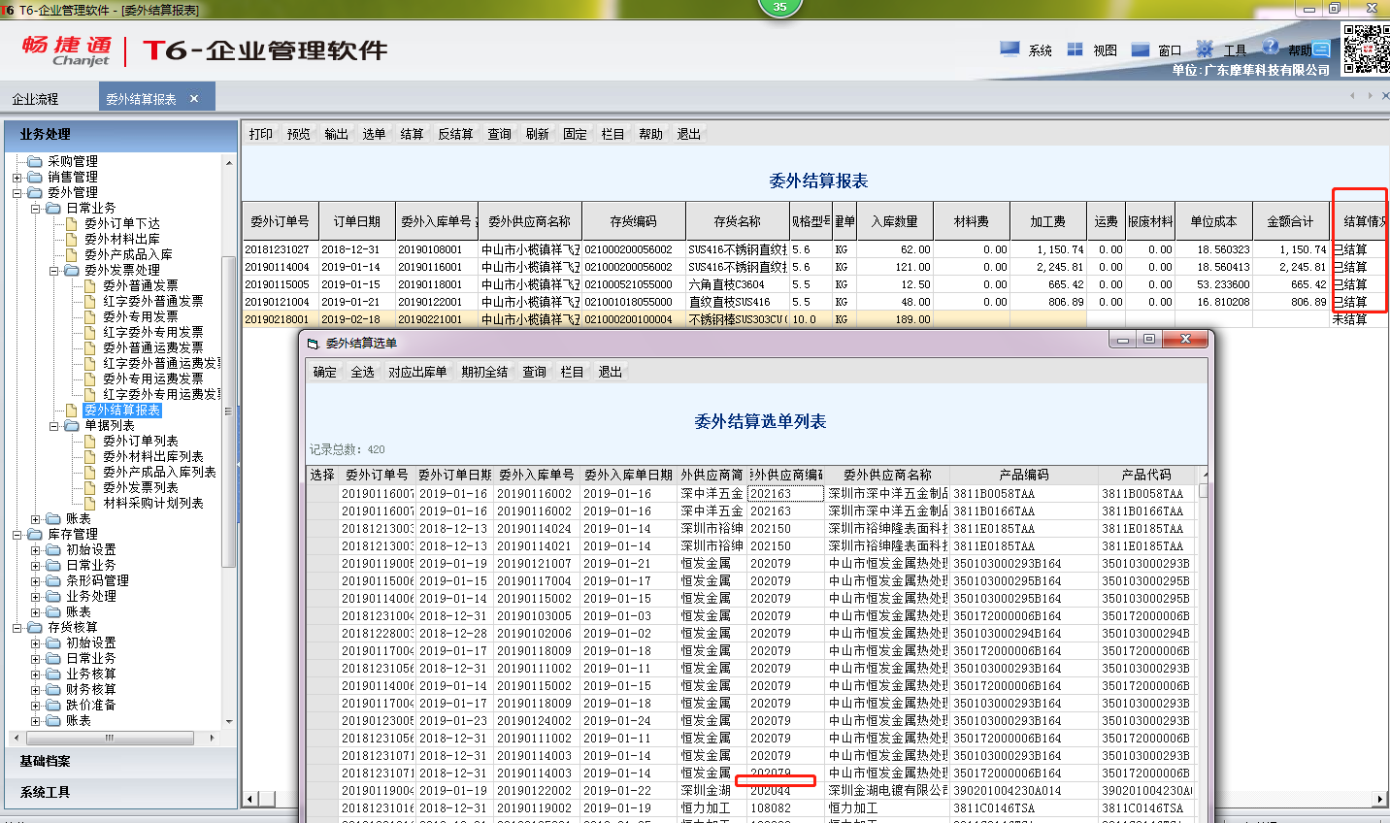Click 全选 in the 委外结算选单 dialog
Viewport: 1390px width, 823px height.
[363, 372]
